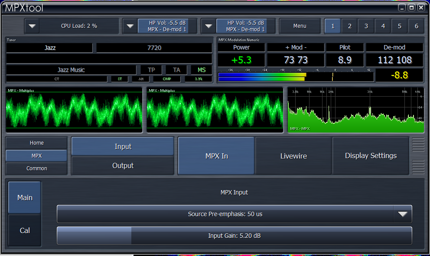Select the MPX In tab

216,156
